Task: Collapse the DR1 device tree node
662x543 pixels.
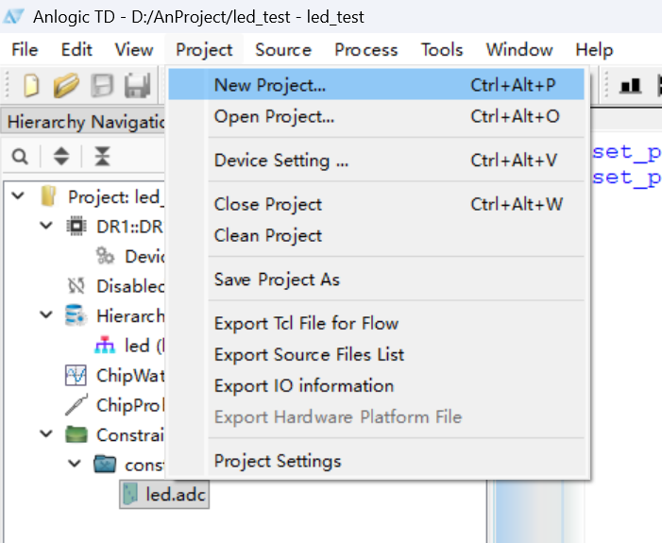Action: pos(46,226)
